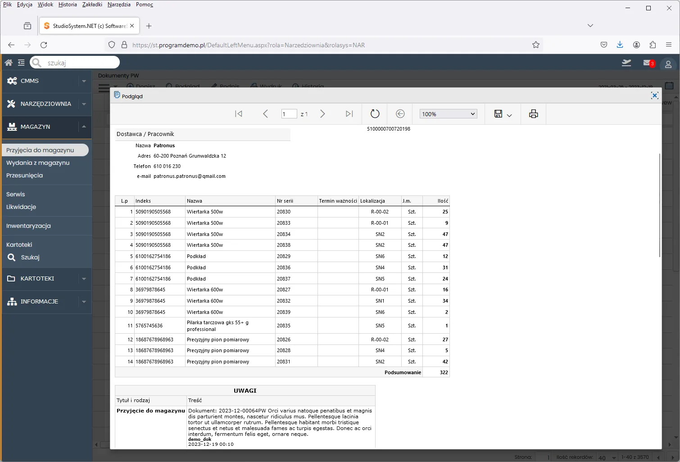
Task: Go to first page of report preview
Action: 239,114
